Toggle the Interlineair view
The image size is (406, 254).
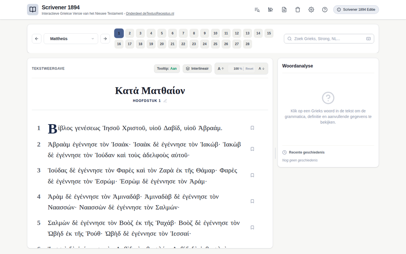click(197, 68)
